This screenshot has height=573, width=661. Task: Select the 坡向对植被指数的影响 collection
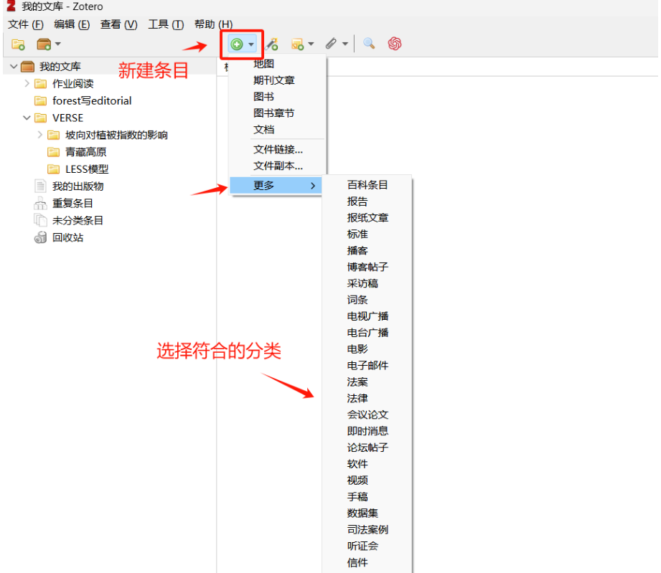click(x=116, y=135)
